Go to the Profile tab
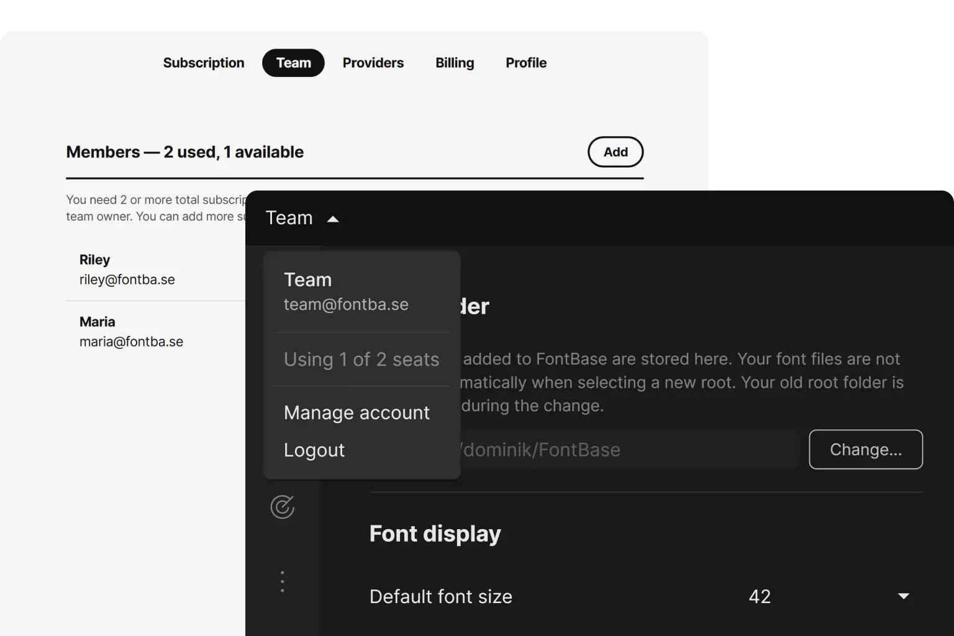 pos(526,63)
